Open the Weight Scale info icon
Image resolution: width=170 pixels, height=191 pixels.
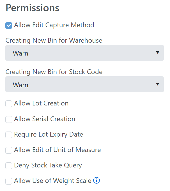coord(97,180)
